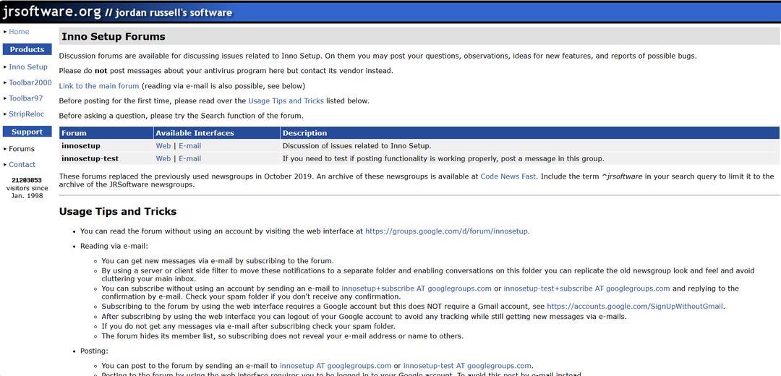This screenshot has width=781, height=376.
Task: Jump to the Usage Tips and Tricks link
Action: point(286,101)
